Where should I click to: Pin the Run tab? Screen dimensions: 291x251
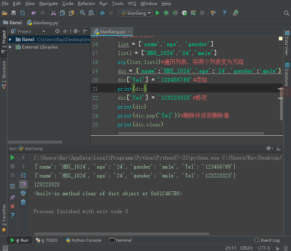[12, 197]
